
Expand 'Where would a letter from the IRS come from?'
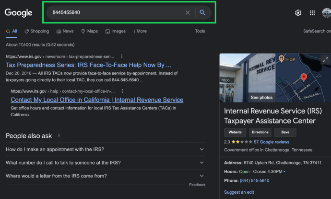(106, 176)
